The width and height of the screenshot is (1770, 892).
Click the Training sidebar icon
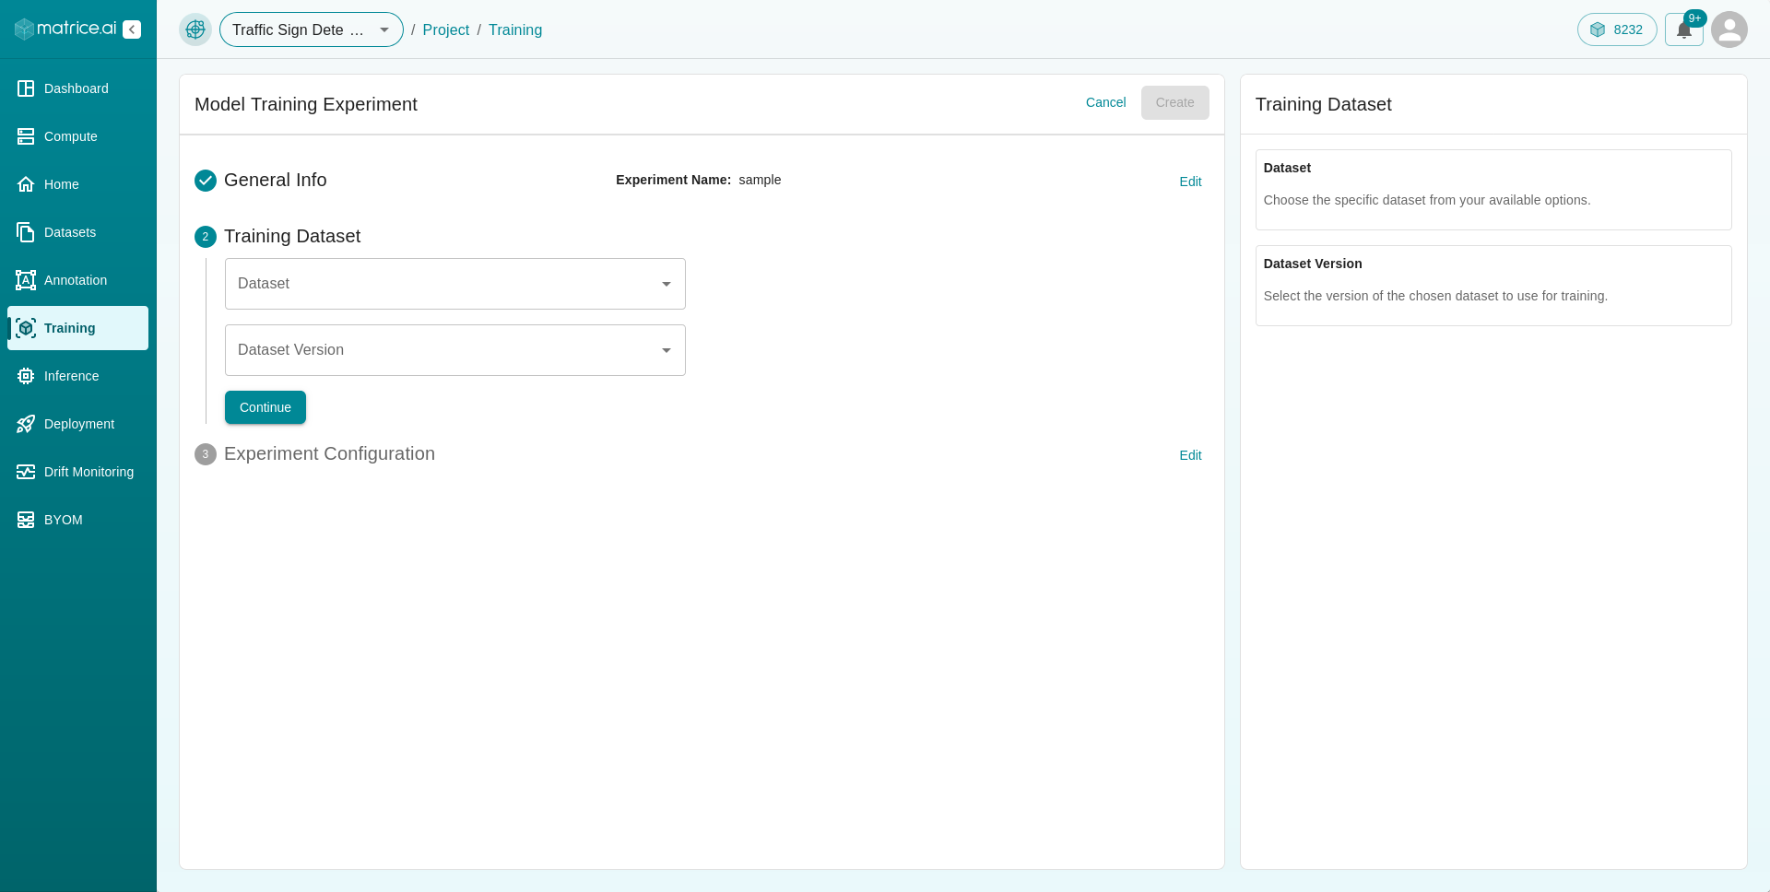(x=26, y=328)
